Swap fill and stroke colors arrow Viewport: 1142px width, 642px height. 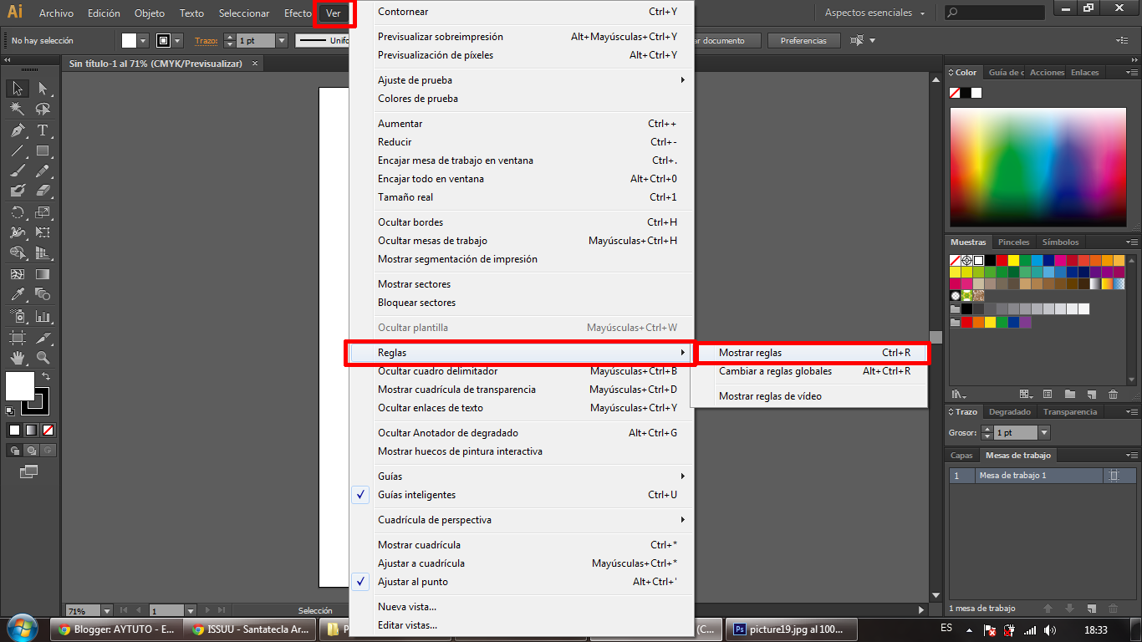click(x=46, y=376)
